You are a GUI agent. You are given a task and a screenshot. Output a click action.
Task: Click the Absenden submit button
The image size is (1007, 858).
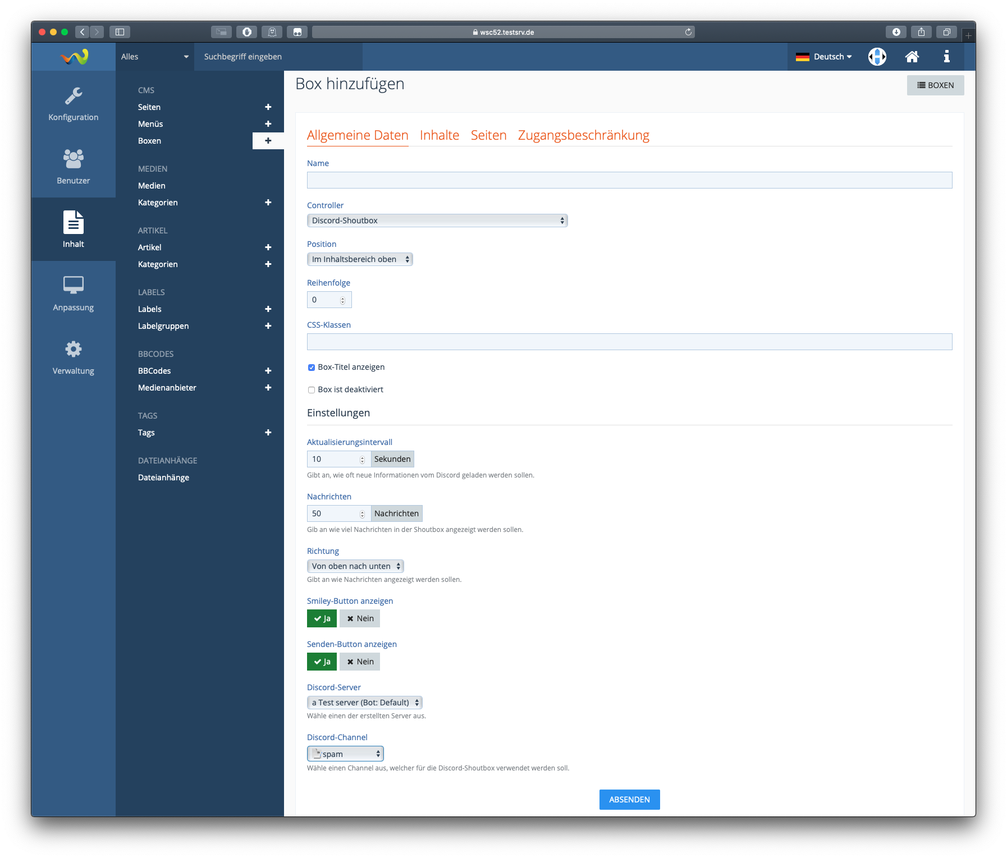coord(629,800)
